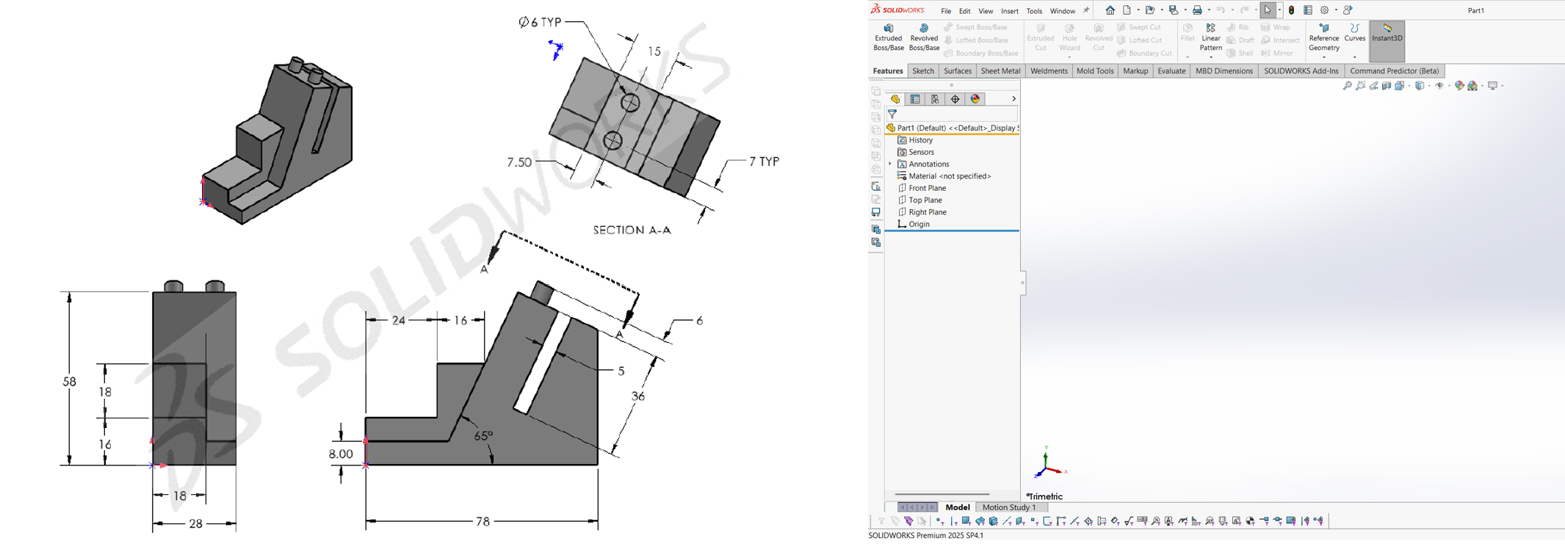Toggle the Filter Planes selection filter
The image size is (1565, 544).
click(1021, 521)
